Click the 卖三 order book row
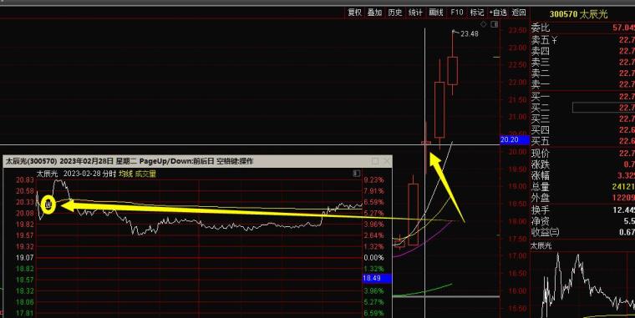 582,62
